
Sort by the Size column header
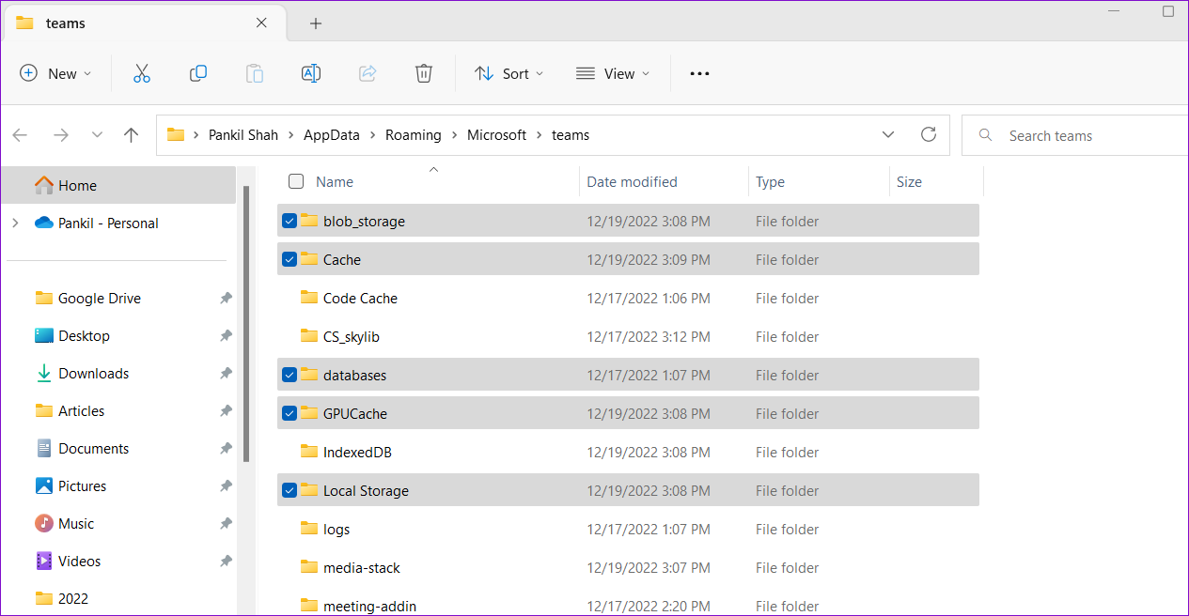click(909, 181)
